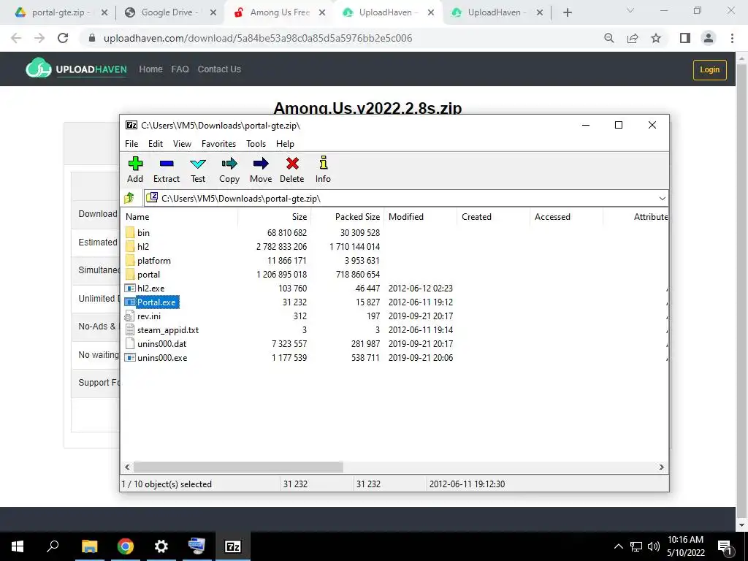The image size is (748, 561).
Task: Select the platform folder icon
Action: 130,261
